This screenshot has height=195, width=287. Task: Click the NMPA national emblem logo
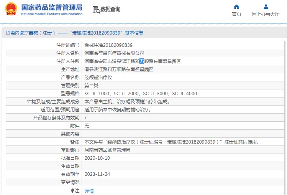click(x=11, y=10)
